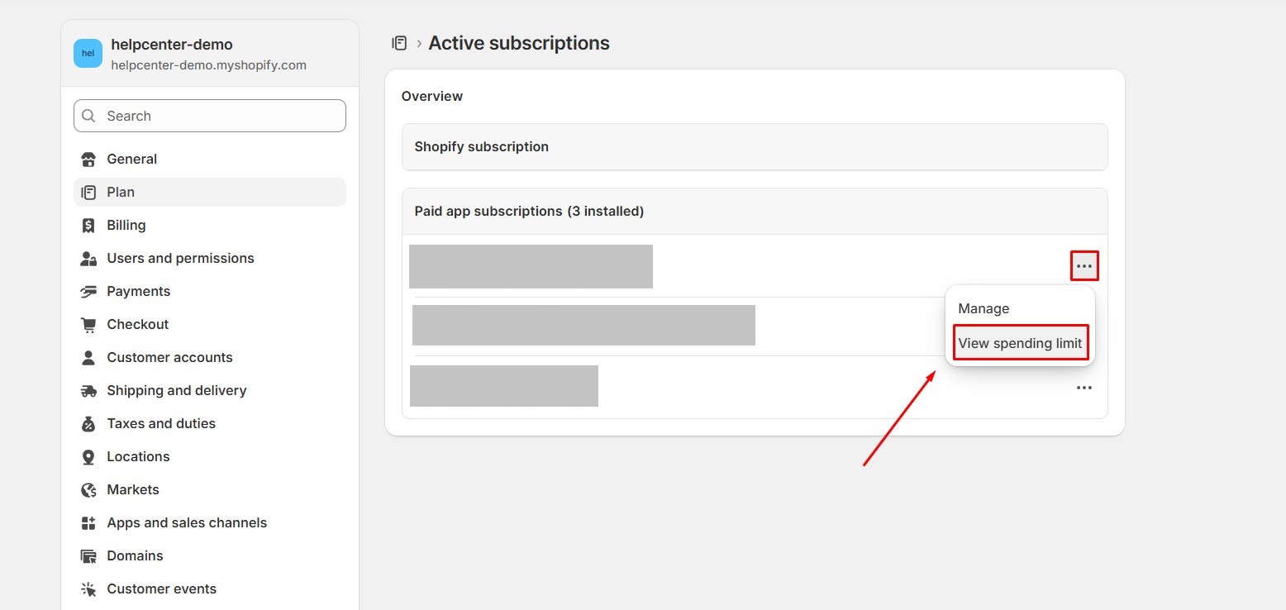1286x610 pixels.
Task: Click the Payments hand icon
Action: tap(88, 291)
